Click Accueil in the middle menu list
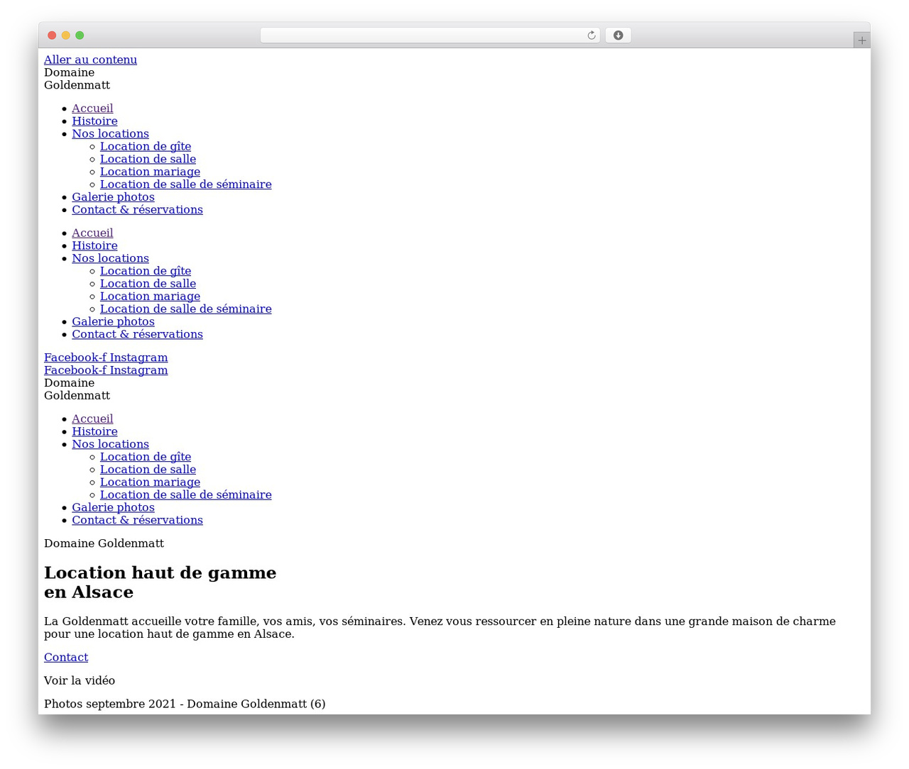The width and height of the screenshot is (909, 769). (x=92, y=233)
